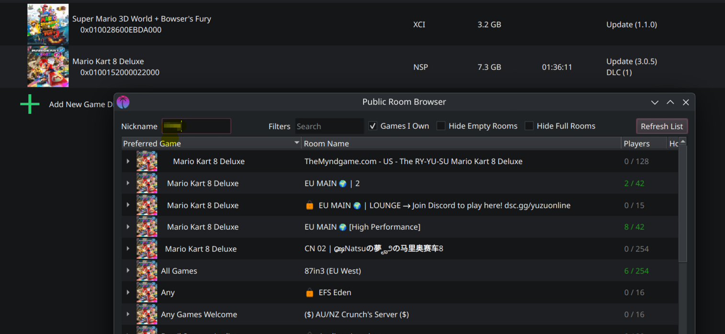Image resolution: width=725 pixels, height=334 pixels.
Task: Uncheck the Games I Own checkbox
Action: click(x=373, y=126)
